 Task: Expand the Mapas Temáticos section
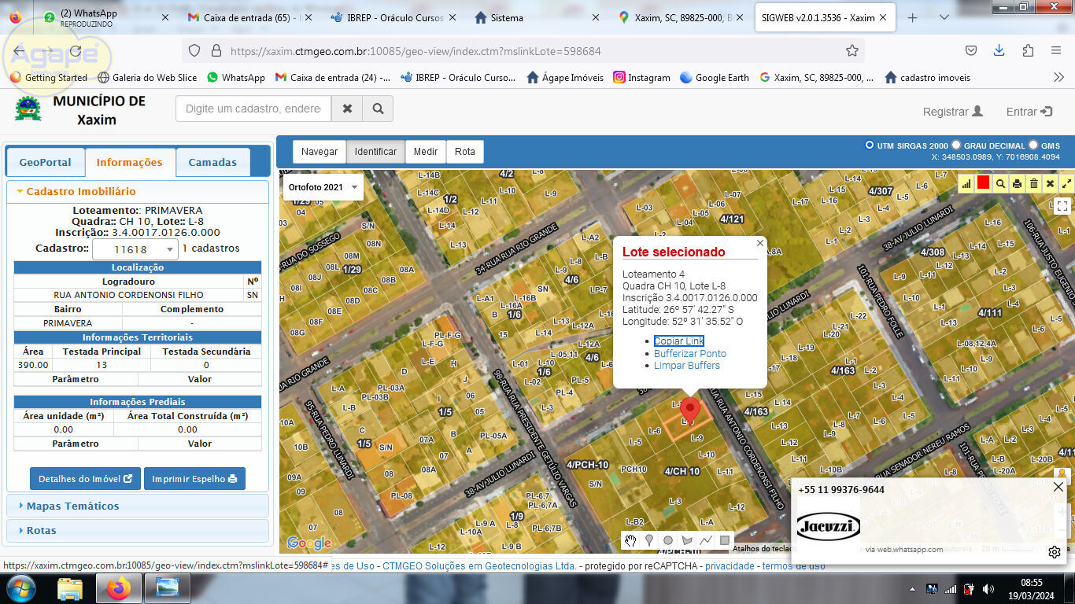72,506
